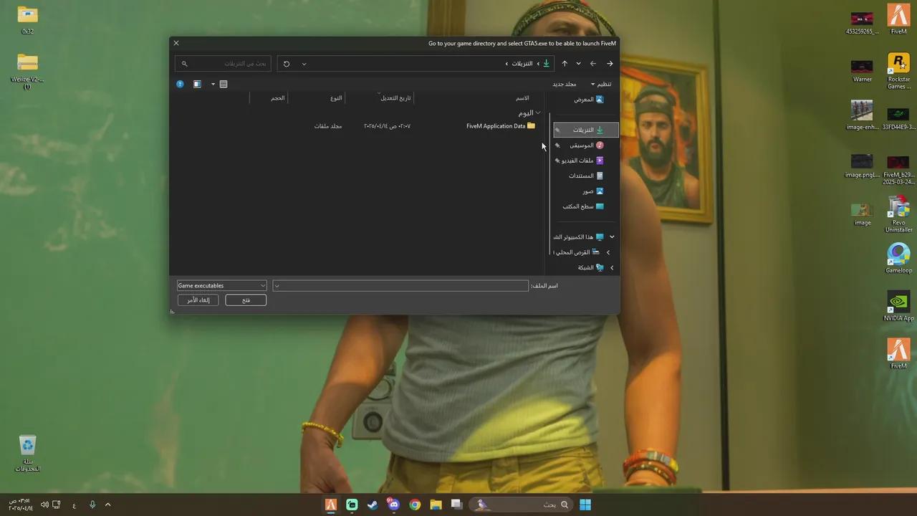Click the فتح (Open) button
This screenshot has width=917, height=516.
point(246,300)
